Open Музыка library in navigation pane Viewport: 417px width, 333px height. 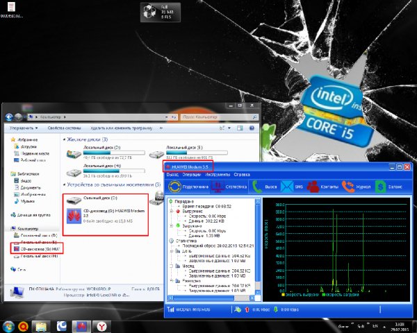(27, 201)
